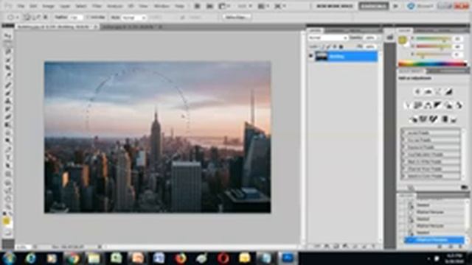
Task: Toggle the Anti-alias checkbox
Action: 88,18
